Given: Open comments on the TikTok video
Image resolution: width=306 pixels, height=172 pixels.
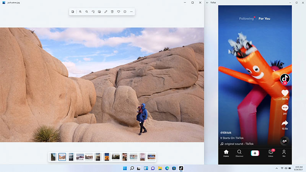Looking at the screenshot, I should (x=285, y=108).
